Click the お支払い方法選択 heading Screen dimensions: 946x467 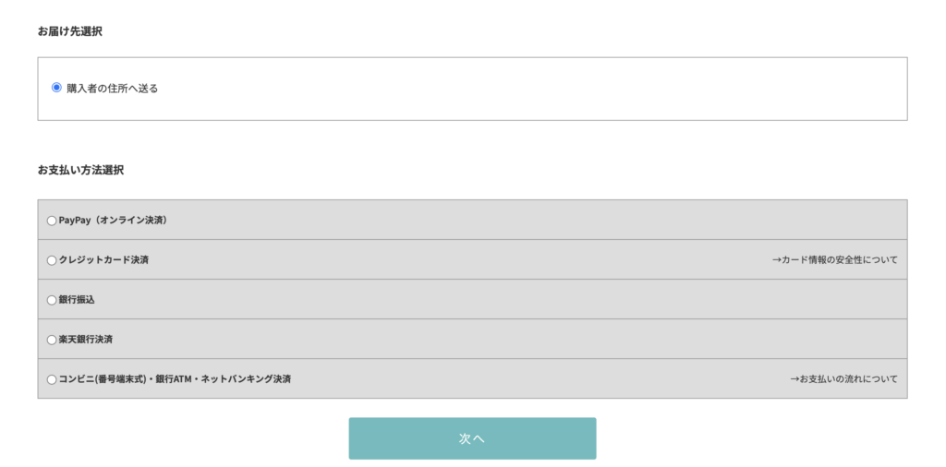tap(80, 170)
